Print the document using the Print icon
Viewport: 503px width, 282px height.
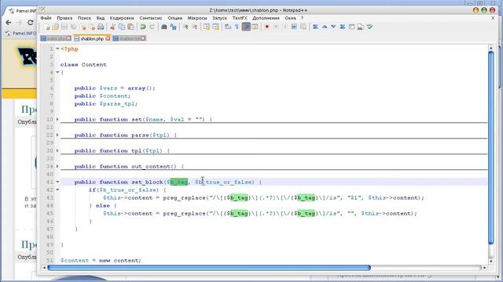(x=101, y=27)
